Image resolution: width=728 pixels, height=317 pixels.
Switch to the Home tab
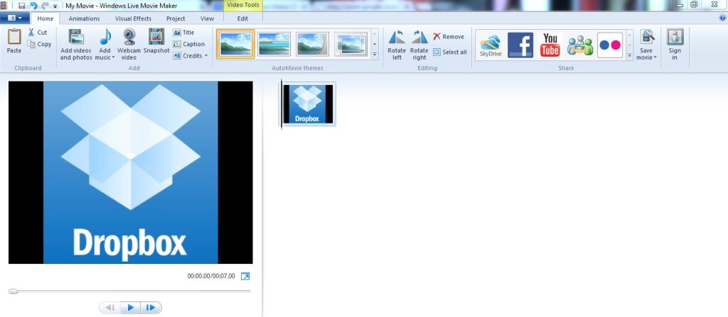point(45,18)
